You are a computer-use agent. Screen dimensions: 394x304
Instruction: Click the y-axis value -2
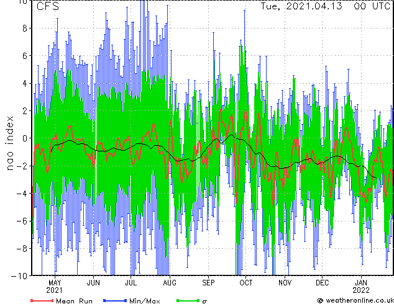pos(22,166)
